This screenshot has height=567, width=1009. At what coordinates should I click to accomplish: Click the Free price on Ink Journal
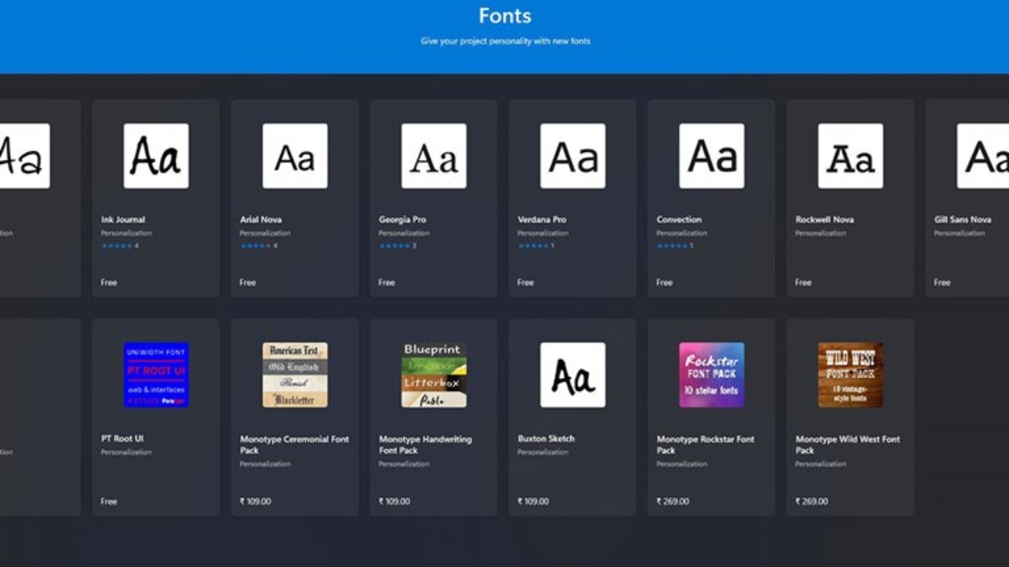[x=109, y=282]
